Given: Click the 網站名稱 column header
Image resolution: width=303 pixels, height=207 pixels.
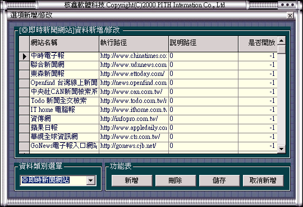Looking at the screenshot, I should pos(64,44).
